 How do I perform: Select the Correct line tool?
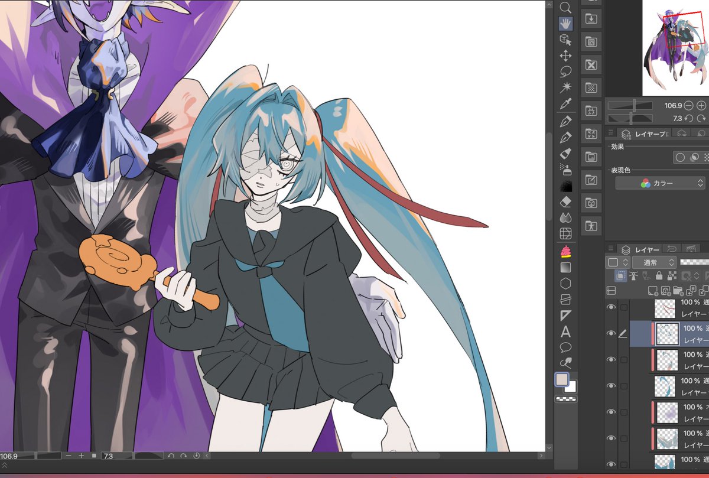pyautogui.click(x=565, y=363)
